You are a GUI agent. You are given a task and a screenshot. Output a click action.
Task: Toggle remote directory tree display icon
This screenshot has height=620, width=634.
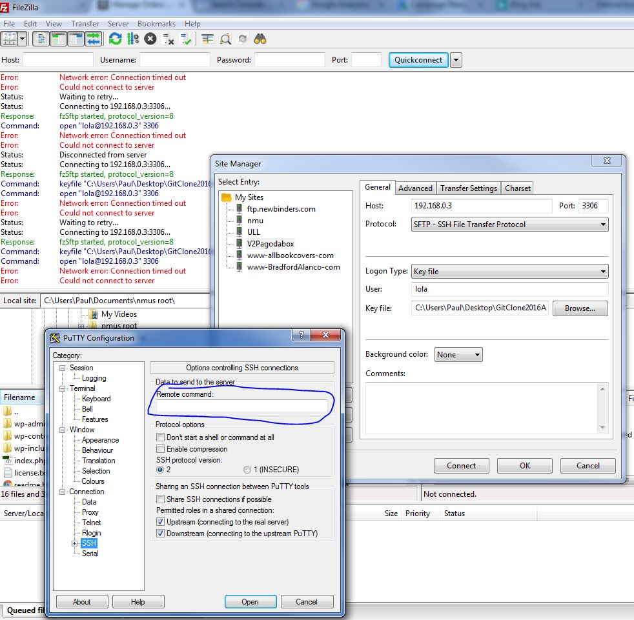click(76, 39)
